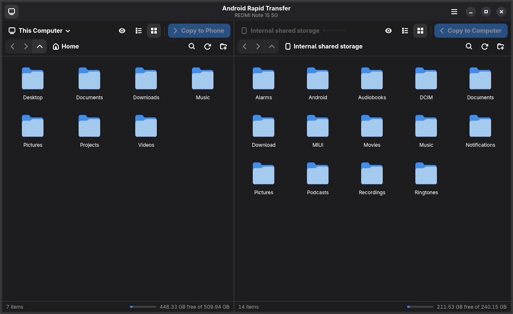The width and height of the screenshot is (513, 314).
Task: Select the Podcasts folder
Action: (x=318, y=179)
